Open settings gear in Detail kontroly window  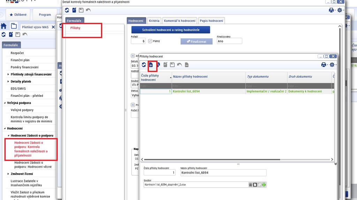pos(340,10)
